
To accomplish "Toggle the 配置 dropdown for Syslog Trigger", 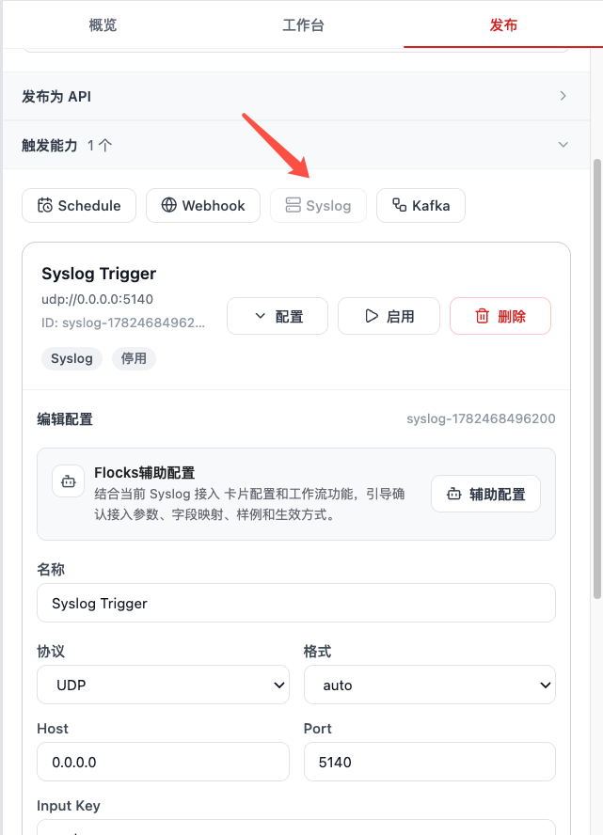I will click(x=278, y=316).
